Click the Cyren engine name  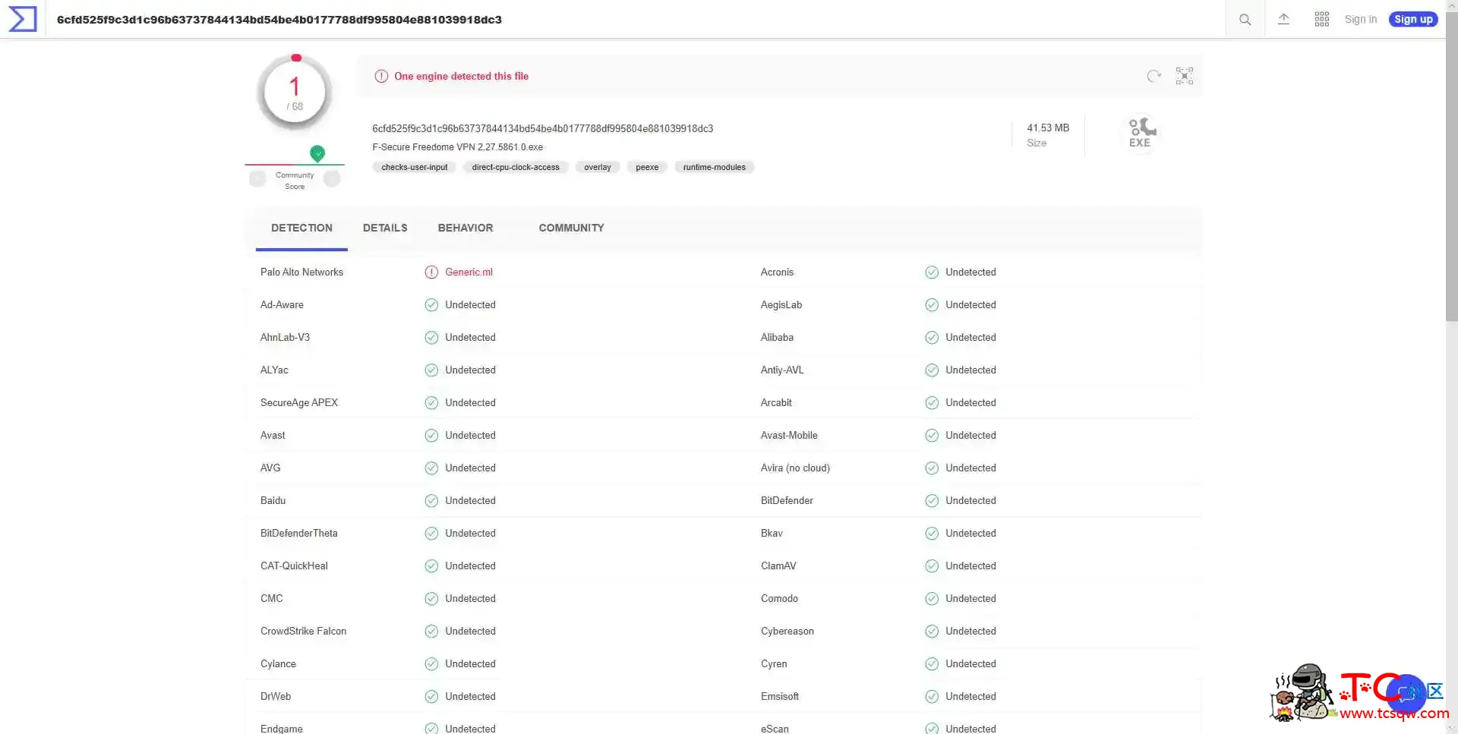click(774, 664)
